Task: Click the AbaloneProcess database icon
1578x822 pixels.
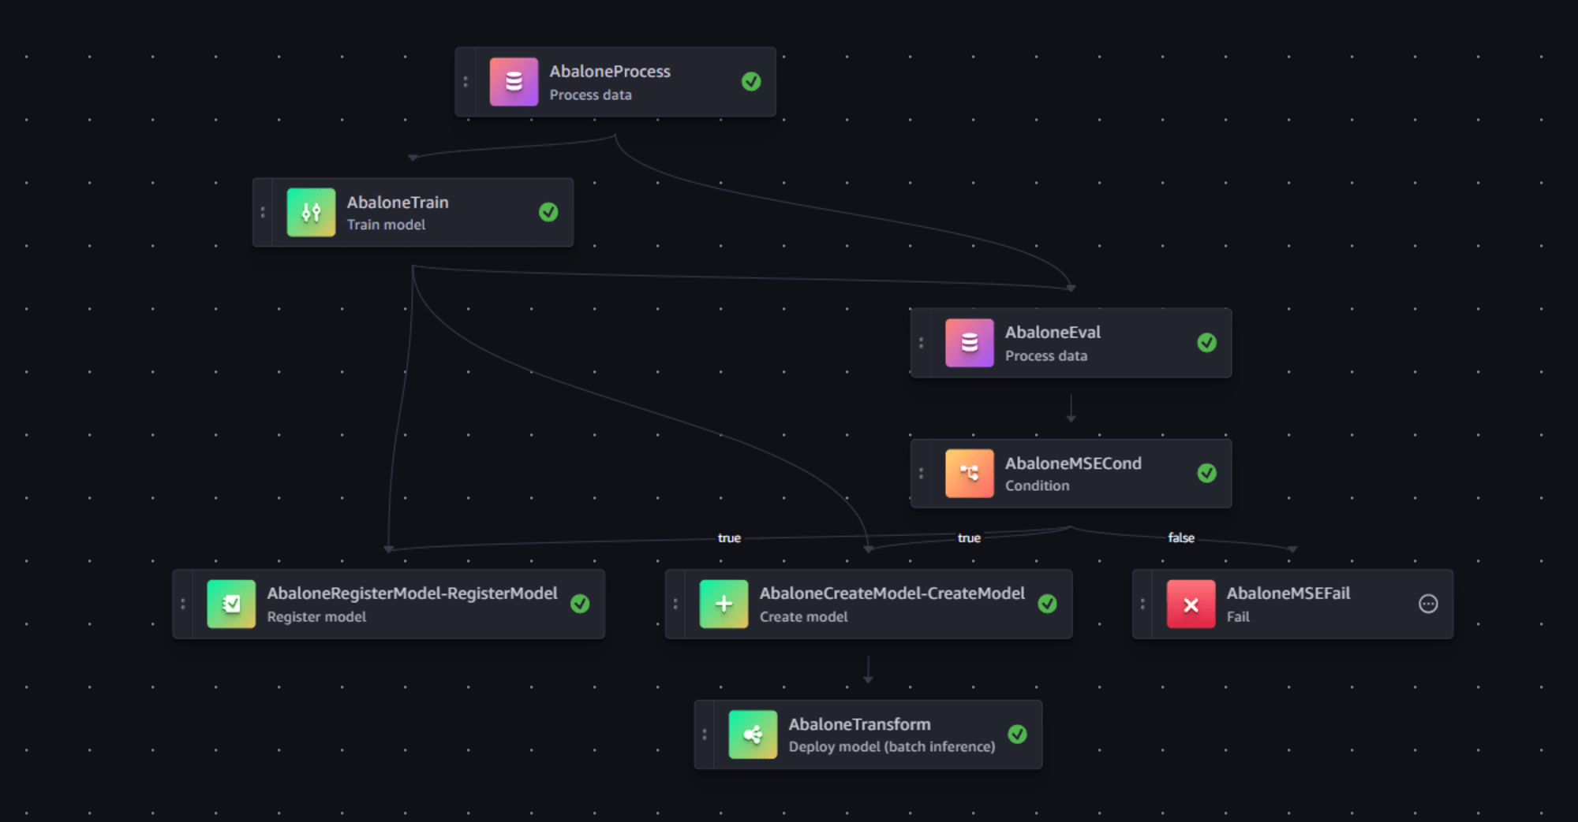Action: coord(514,82)
